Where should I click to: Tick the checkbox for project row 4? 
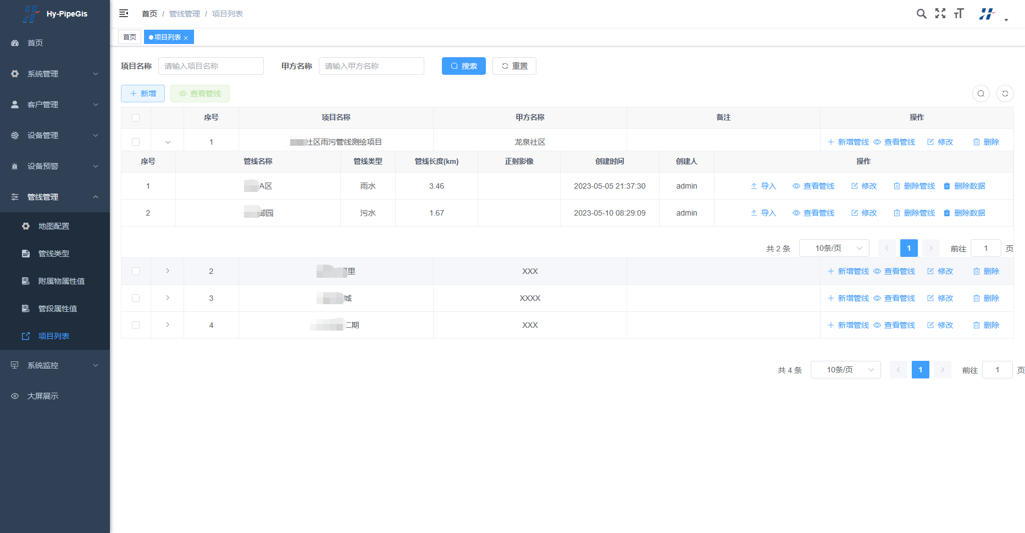[x=136, y=325]
